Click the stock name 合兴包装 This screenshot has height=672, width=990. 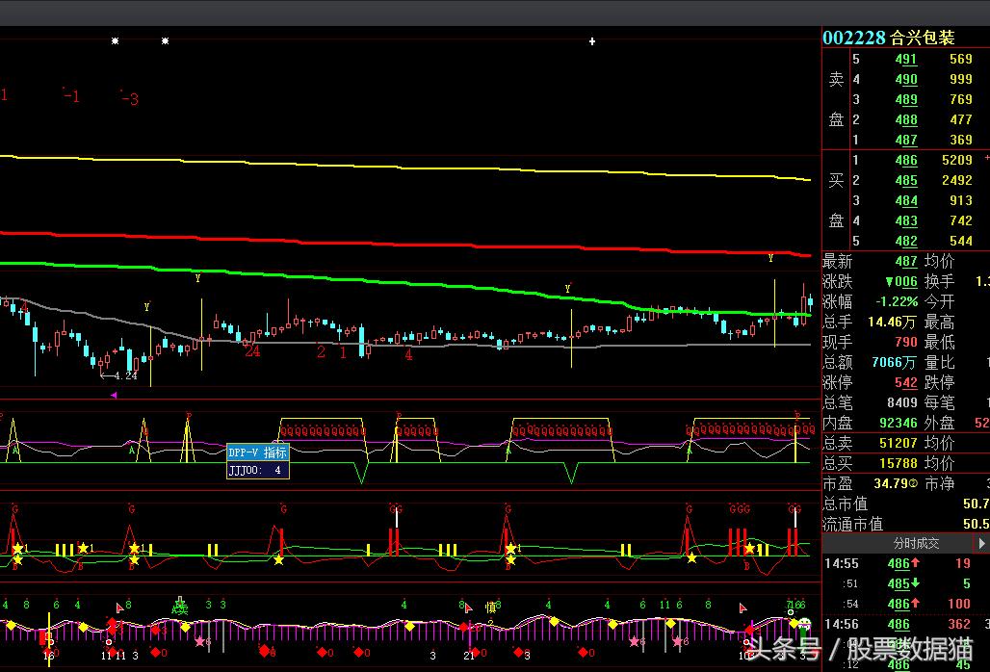[x=922, y=38]
